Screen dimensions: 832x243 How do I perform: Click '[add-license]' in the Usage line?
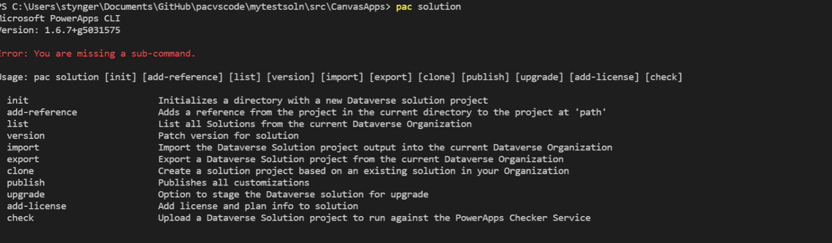(x=604, y=77)
